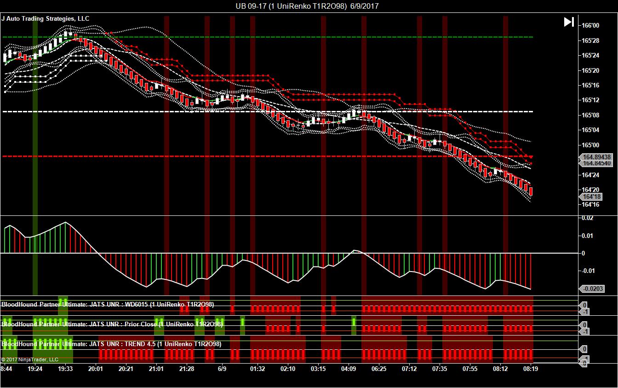Click the 165'16 price axis label
This screenshot has width=618, height=388.
[590, 85]
